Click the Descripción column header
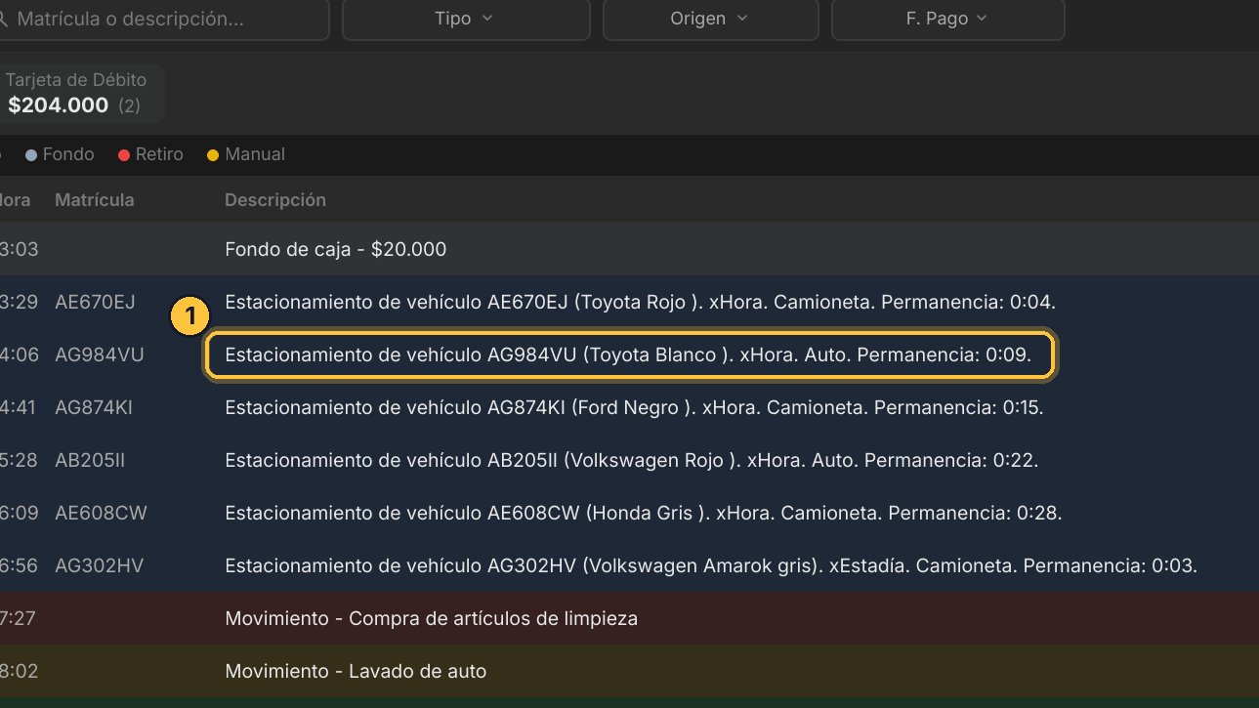1259x708 pixels. coord(275,200)
